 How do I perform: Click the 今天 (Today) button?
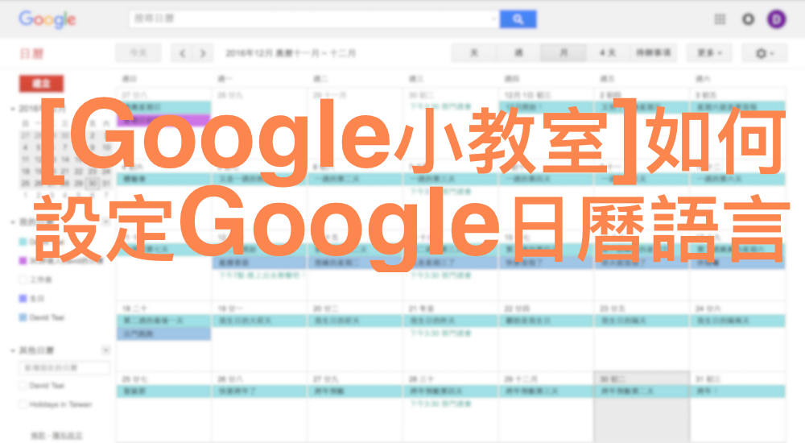point(138,53)
